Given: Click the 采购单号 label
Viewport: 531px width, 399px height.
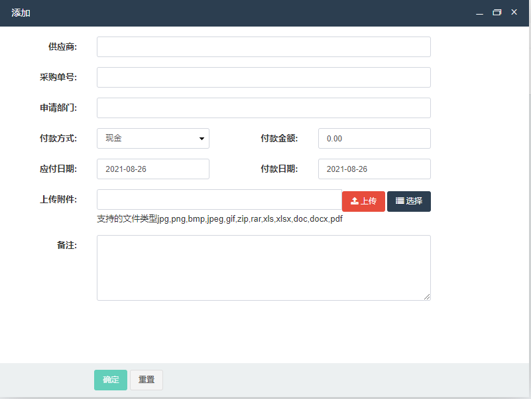Looking at the screenshot, I should [x=58, y=78].
